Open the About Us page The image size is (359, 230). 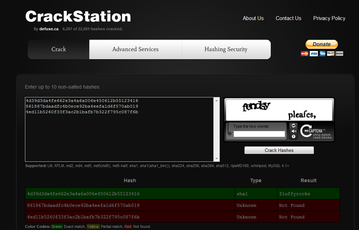click(253, 18)
